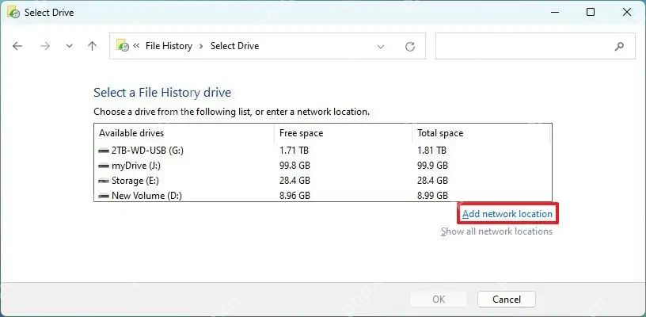
Task: Cancel the drive selection
Action: click(507, 300)
